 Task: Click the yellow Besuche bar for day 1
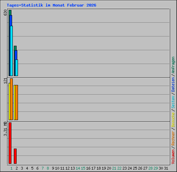point(9,101)
